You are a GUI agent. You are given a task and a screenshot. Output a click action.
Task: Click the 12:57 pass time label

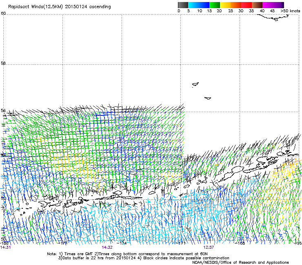[x=209, y=247]
